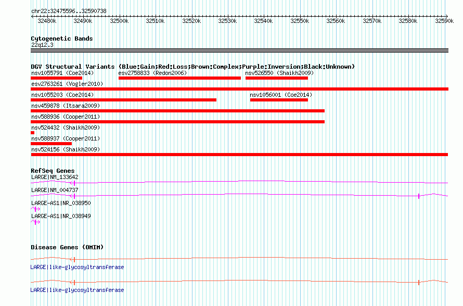Screen dimensions: 463x306
Task: Click the 32570k ruler tick label
Action: click(x=372, y=21)
